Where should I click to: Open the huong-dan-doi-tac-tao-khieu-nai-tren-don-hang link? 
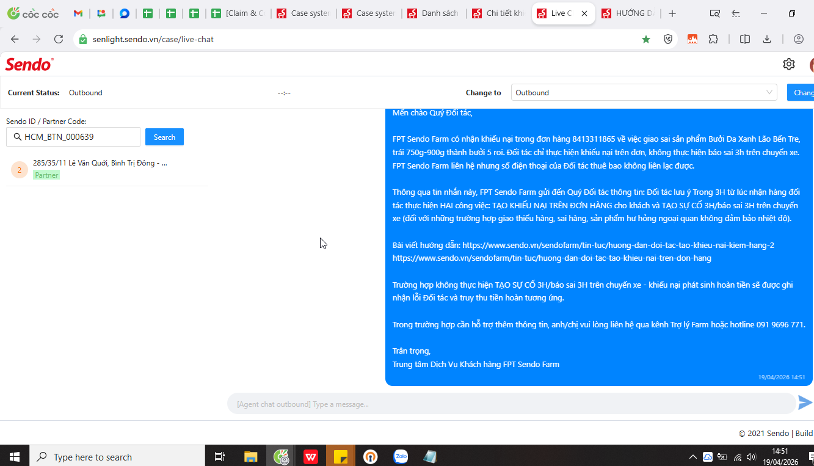point(552,258)
